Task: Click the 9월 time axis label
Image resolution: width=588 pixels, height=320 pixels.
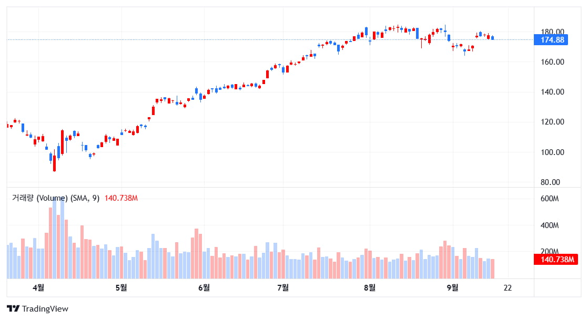Action: click(452, 287)
